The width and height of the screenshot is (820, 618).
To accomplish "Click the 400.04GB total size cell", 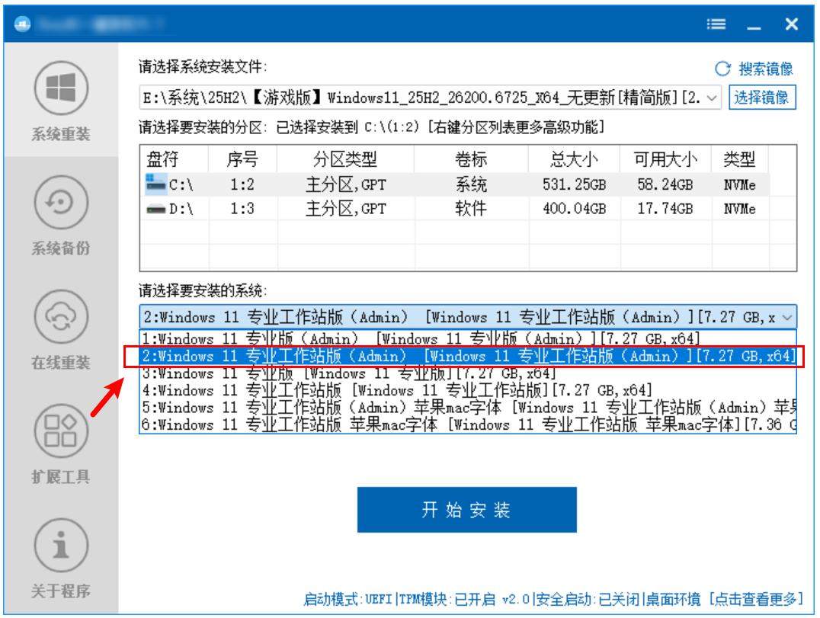I will (574, 209).
